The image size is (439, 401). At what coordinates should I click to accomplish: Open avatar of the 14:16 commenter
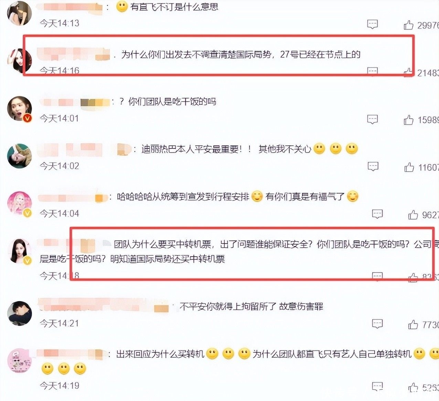pos(20,61)
